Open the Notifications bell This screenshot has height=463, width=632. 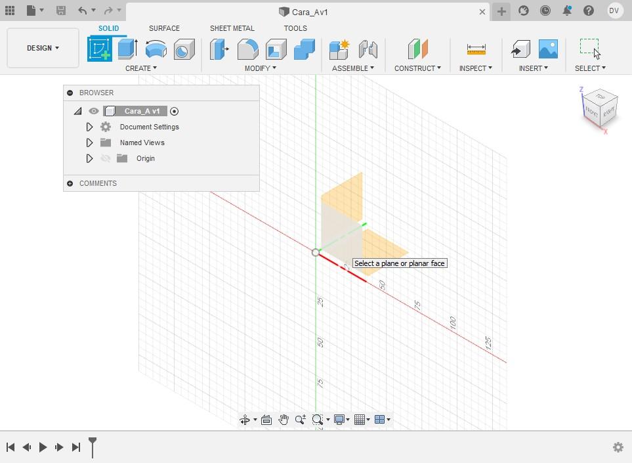[x=567, y=11]
